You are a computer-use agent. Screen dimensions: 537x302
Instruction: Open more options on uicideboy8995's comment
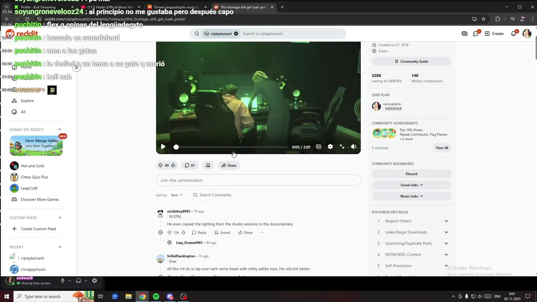262,232
